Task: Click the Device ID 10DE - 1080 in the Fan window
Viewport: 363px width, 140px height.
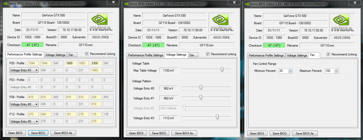Action: pyautogui.click(x=274, y=37)
